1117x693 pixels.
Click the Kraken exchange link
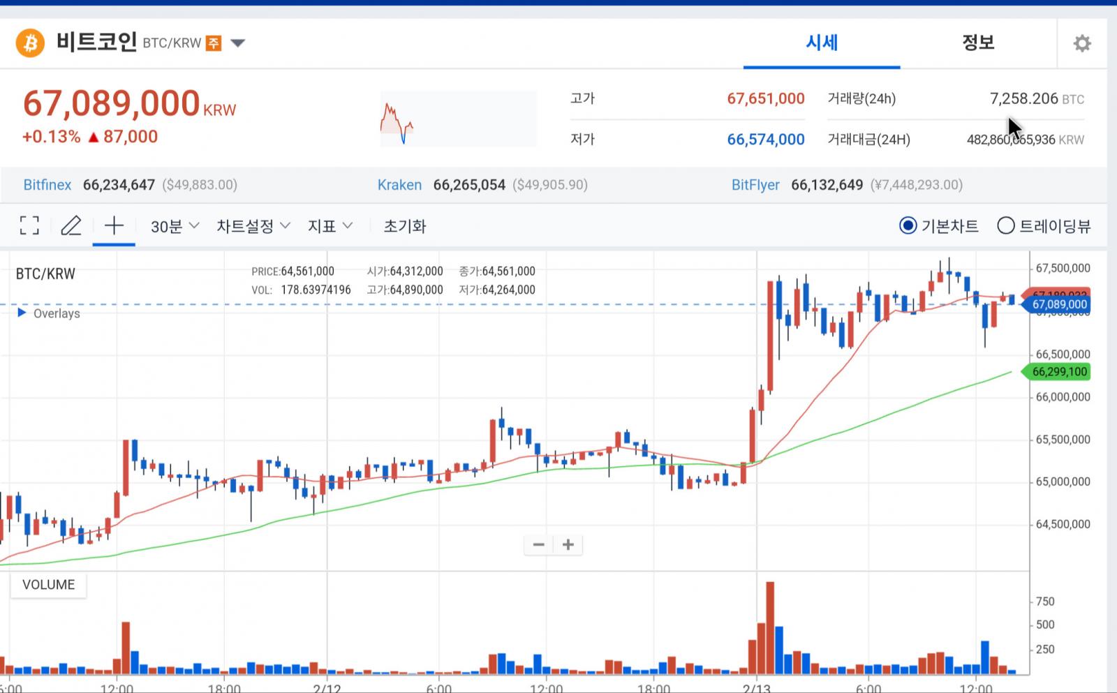coord(399,185)
